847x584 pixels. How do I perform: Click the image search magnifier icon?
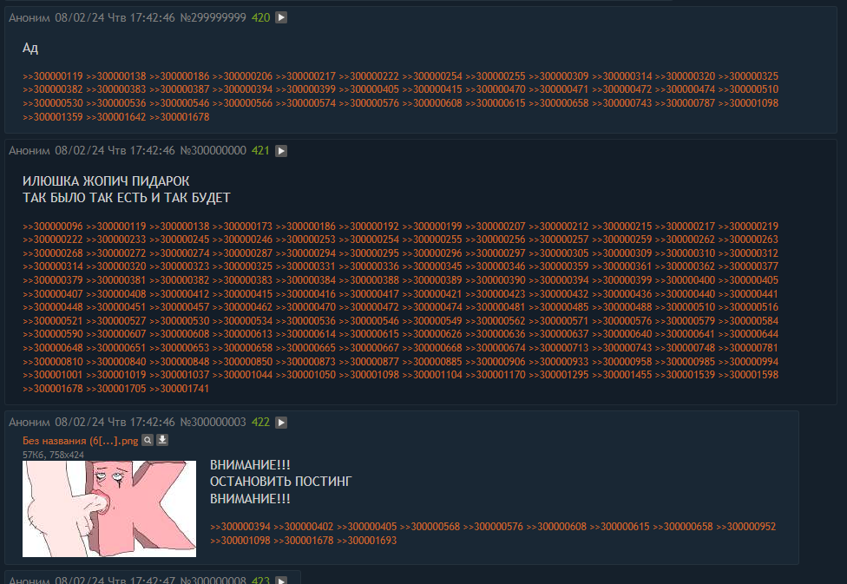pos(148,440)
